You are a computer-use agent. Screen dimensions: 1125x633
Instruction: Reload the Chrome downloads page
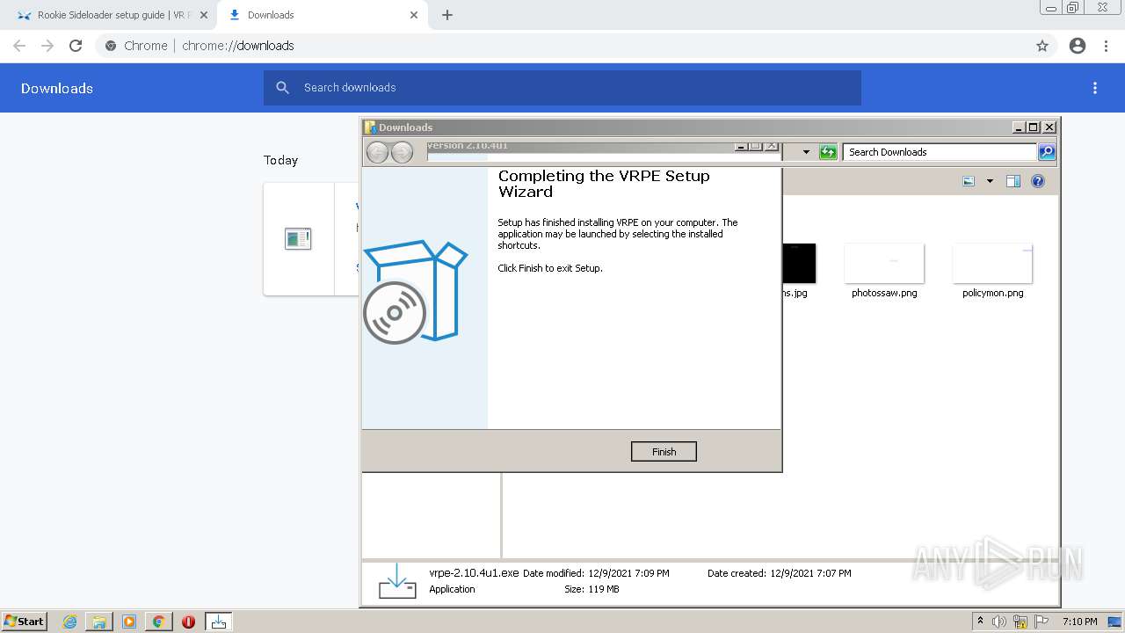pos(76,46)
